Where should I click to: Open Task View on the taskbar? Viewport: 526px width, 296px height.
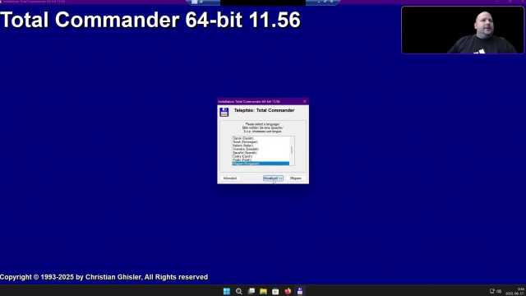[251, 291]
